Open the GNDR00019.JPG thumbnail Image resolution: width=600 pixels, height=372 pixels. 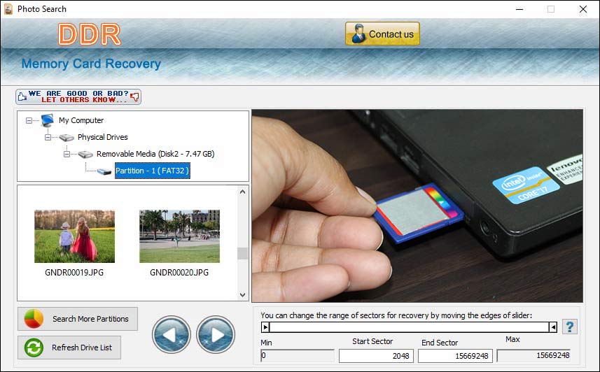(x=75, y=236)
